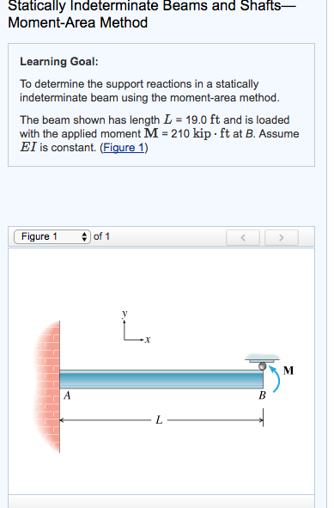Go to the previous figure arrow
Screen dimensions: 334x508
click(243, 238)
